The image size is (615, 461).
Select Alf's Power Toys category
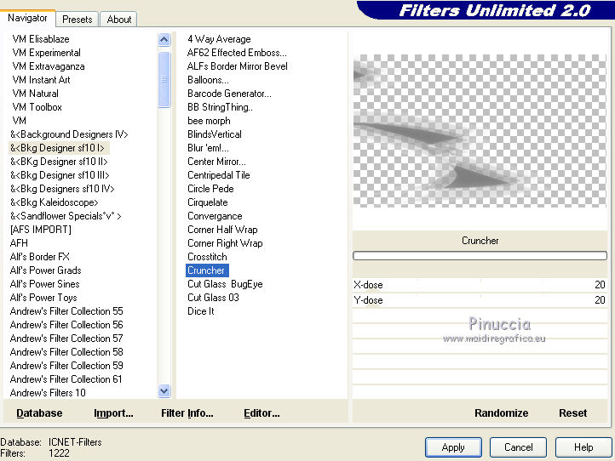tap(43, 298)
